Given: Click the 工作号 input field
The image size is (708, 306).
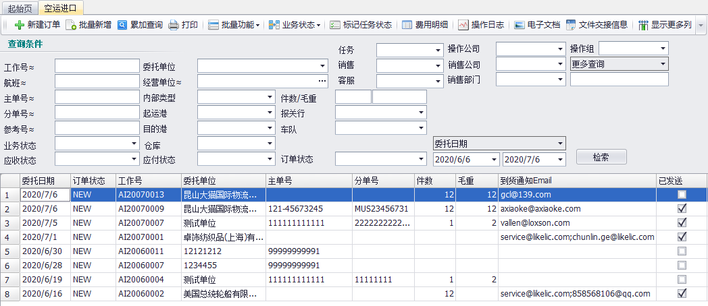Looking at the screenshot, I should point(87,66).
